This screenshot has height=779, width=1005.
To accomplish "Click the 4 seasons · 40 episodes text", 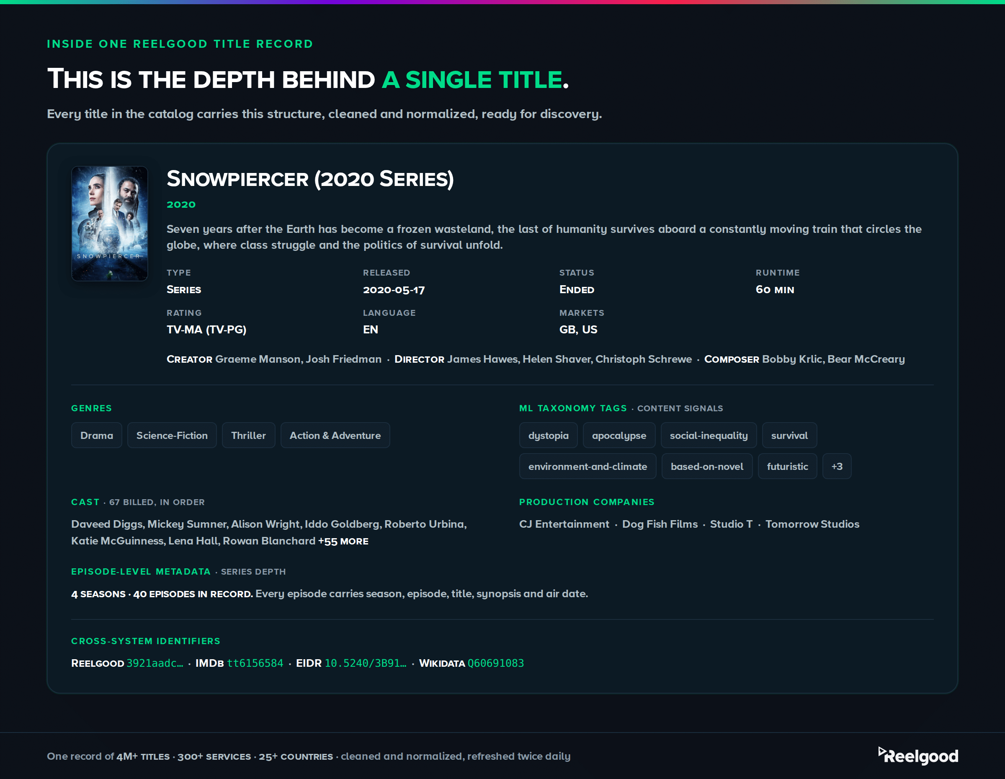I will tap(162, 594).
